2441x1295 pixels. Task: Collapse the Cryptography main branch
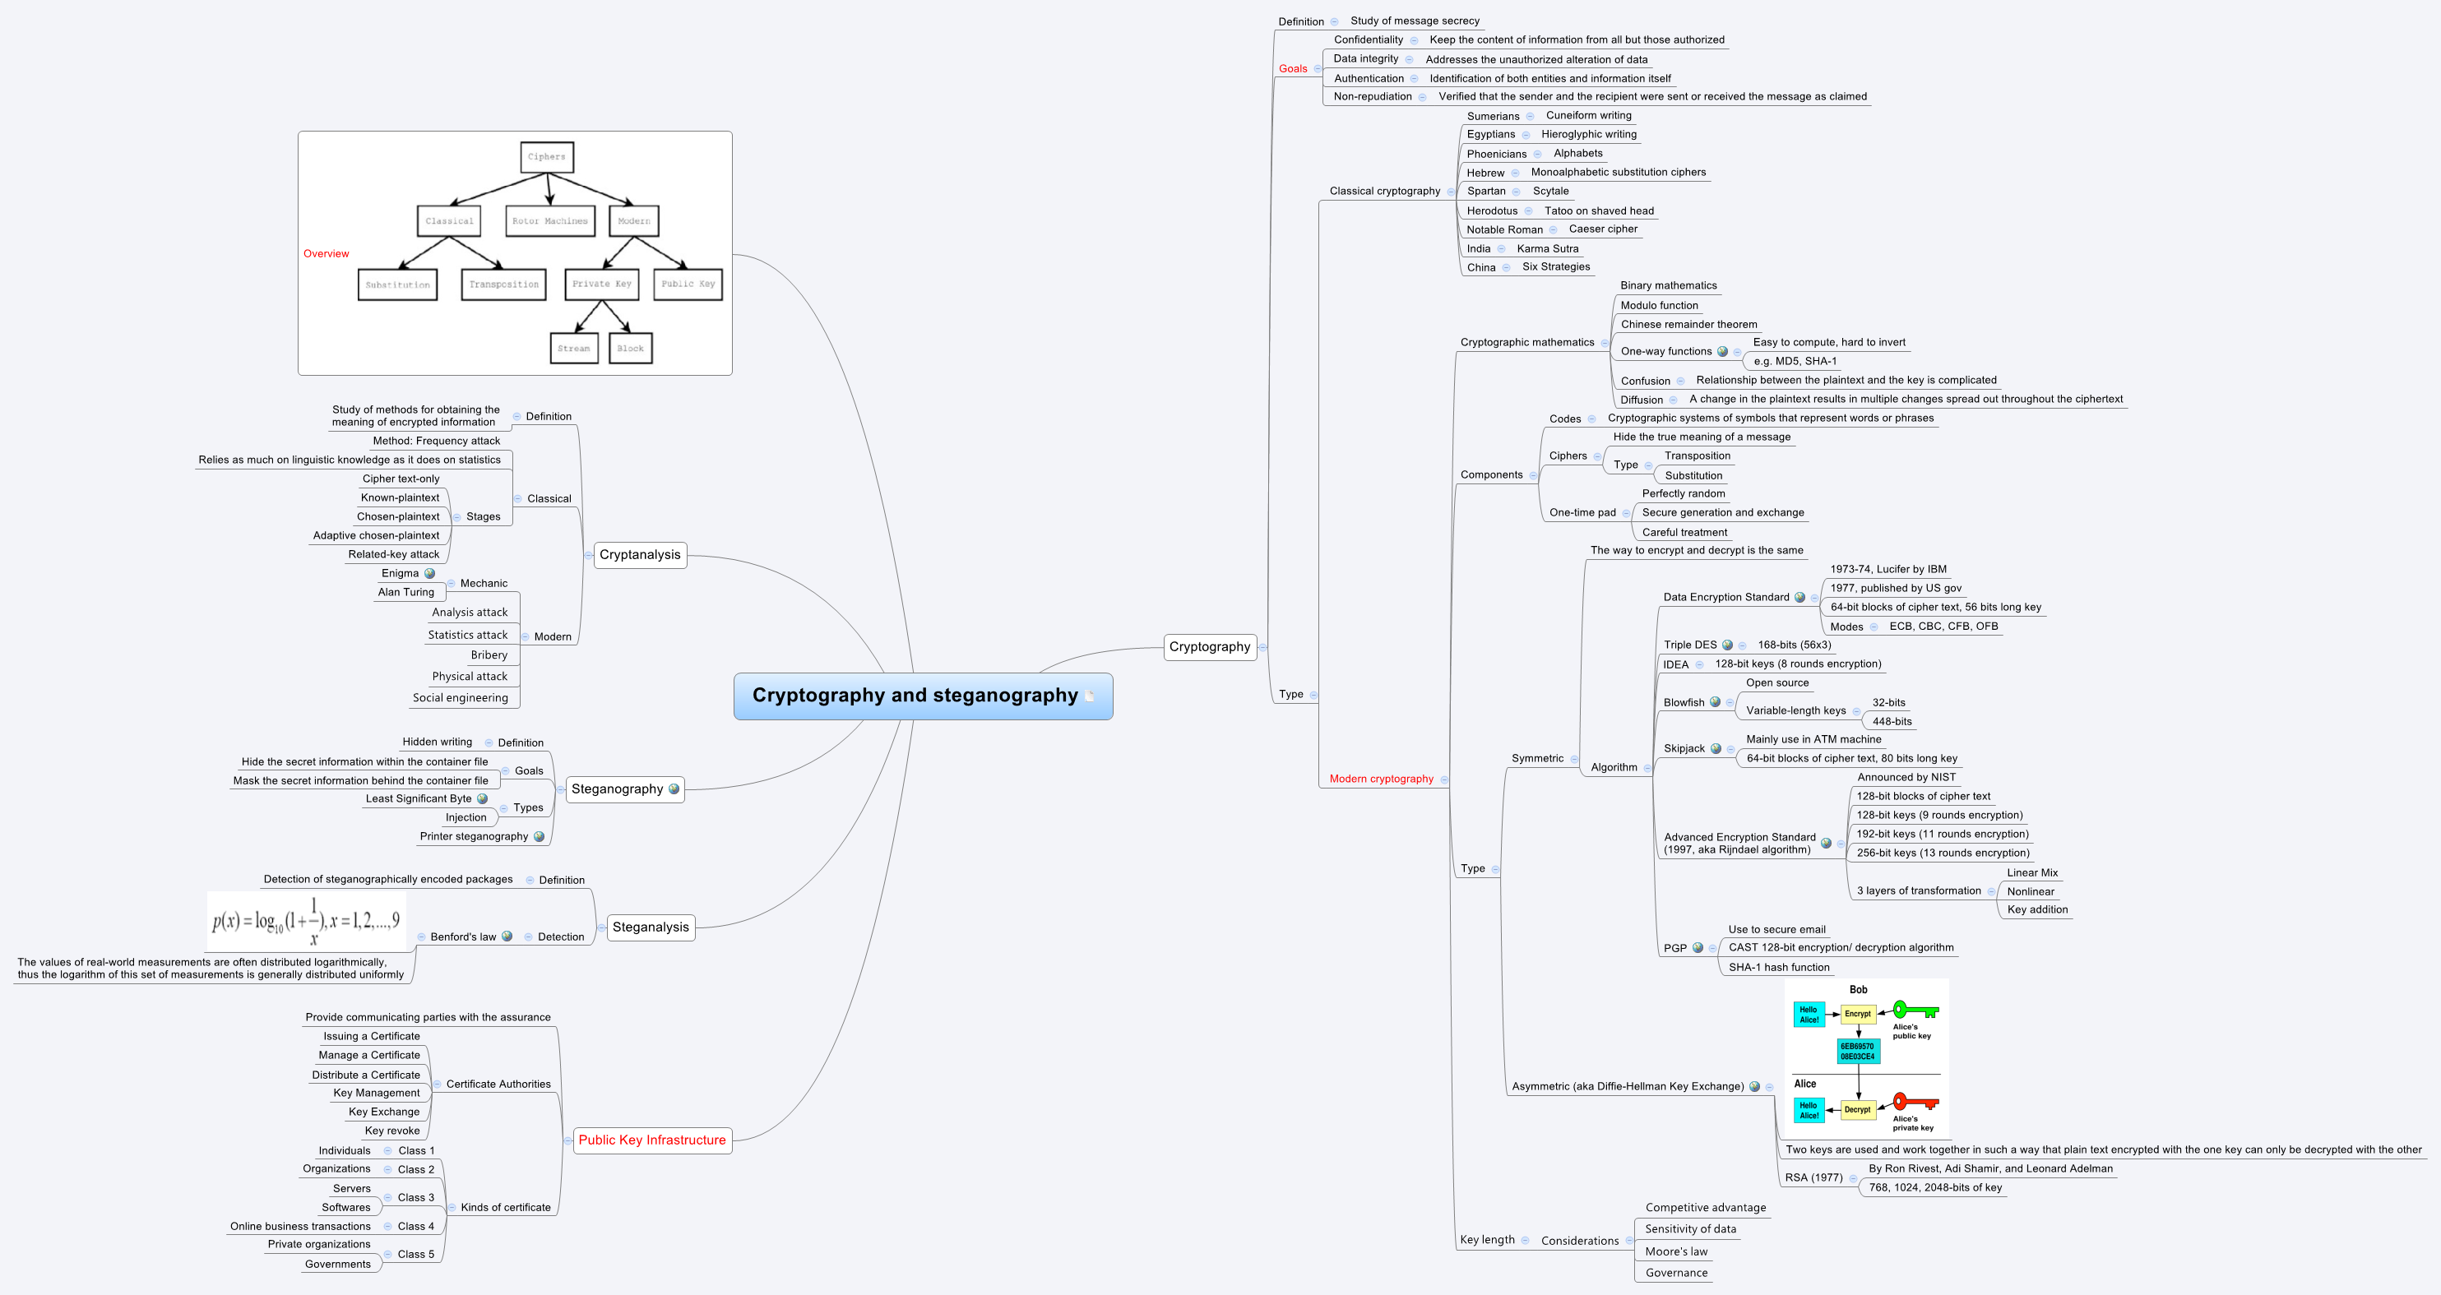[1263, 647]
